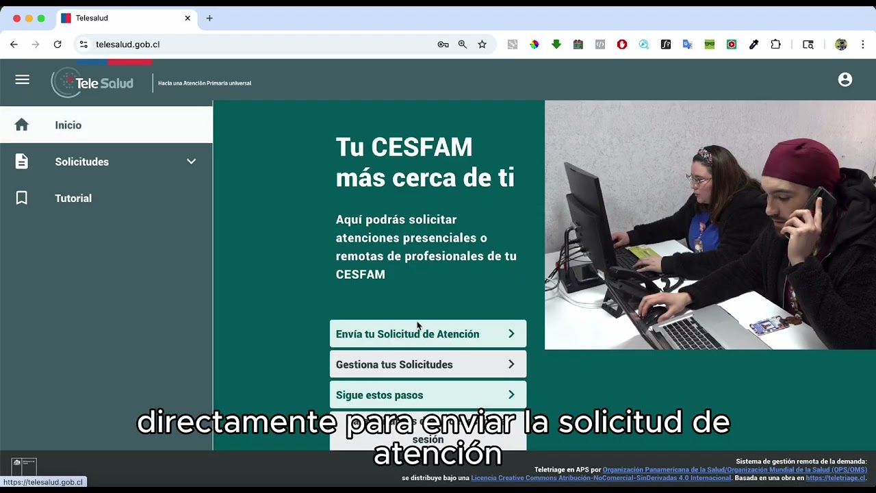
Task: Click arrow on Envía tu Solicitud button
Action: 511,333
